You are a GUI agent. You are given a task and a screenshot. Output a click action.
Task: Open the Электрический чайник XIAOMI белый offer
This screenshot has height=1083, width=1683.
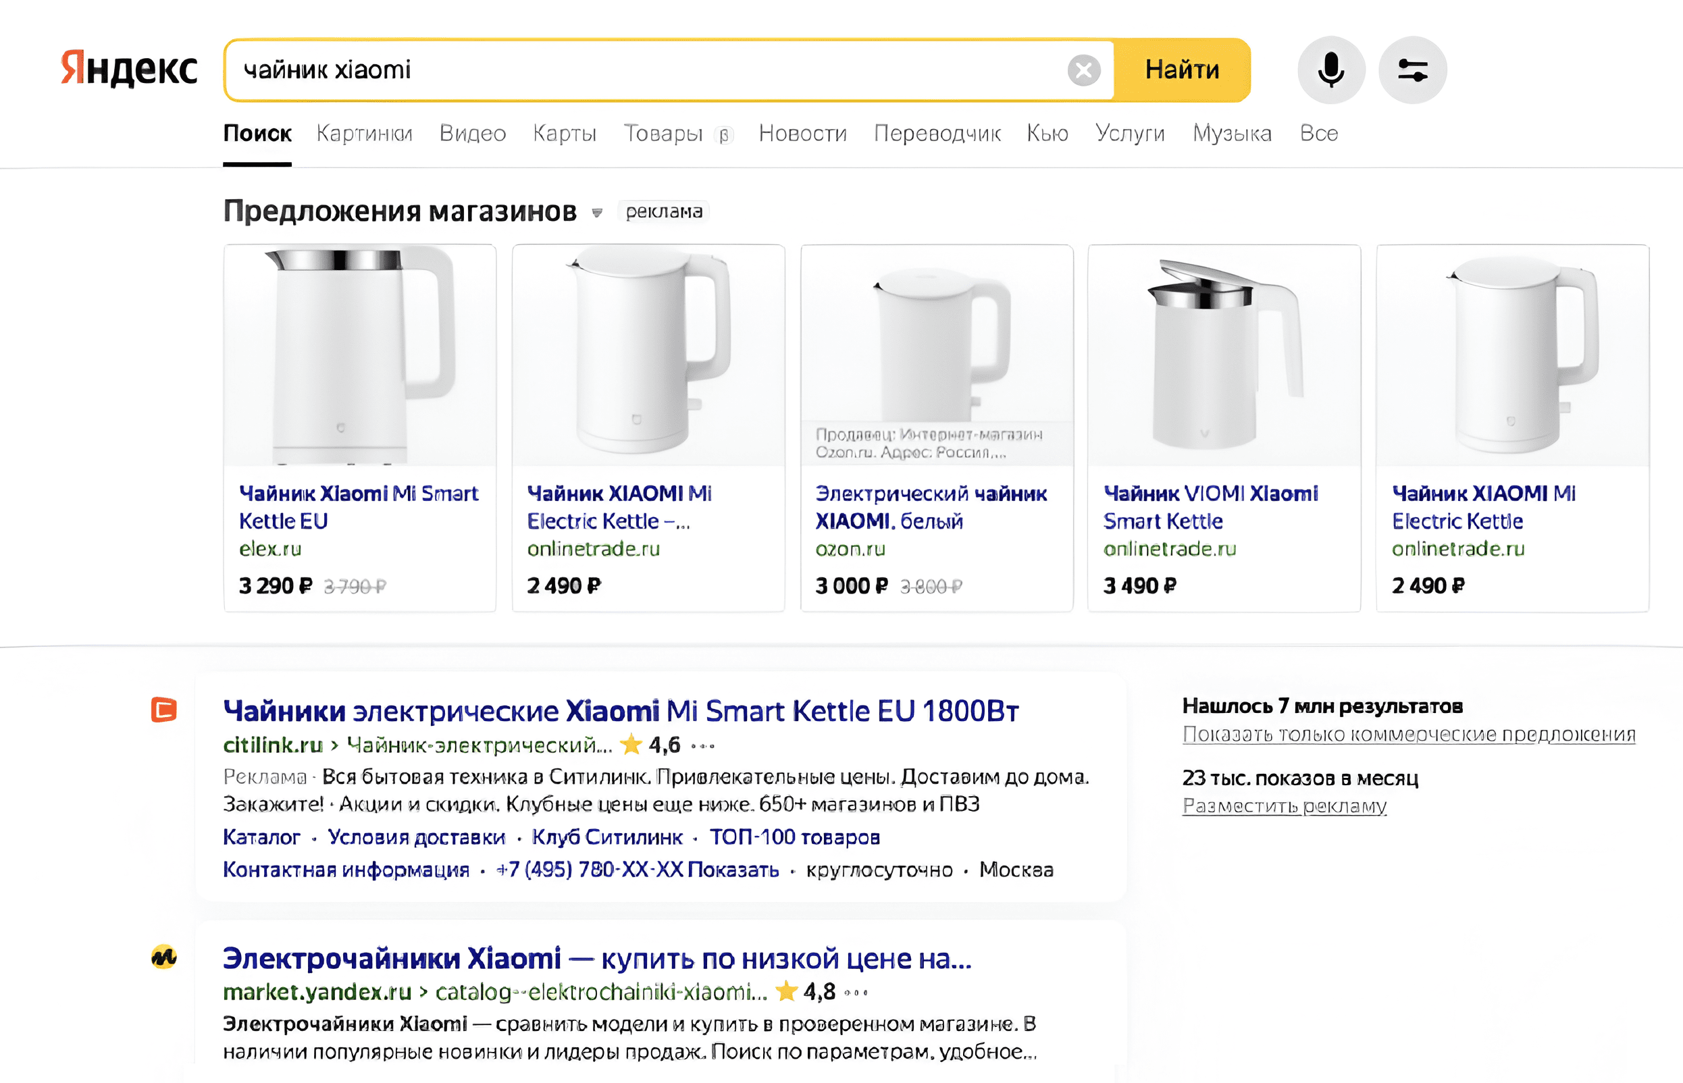tap(931, 507)
